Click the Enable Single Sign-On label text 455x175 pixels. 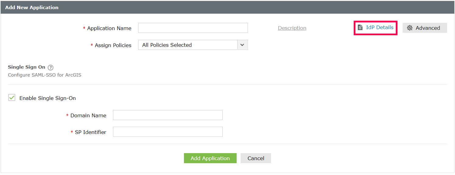coord(48,98)
